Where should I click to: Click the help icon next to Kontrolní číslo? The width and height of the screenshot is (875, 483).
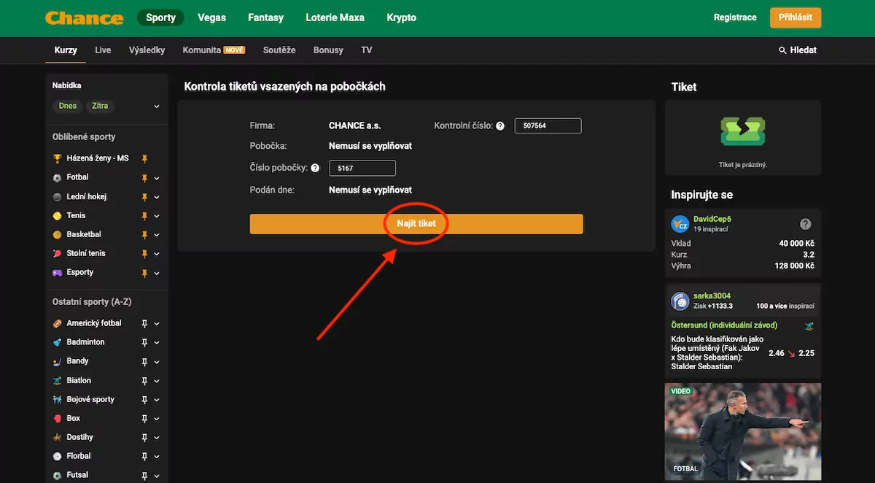[x=499, y=125]
